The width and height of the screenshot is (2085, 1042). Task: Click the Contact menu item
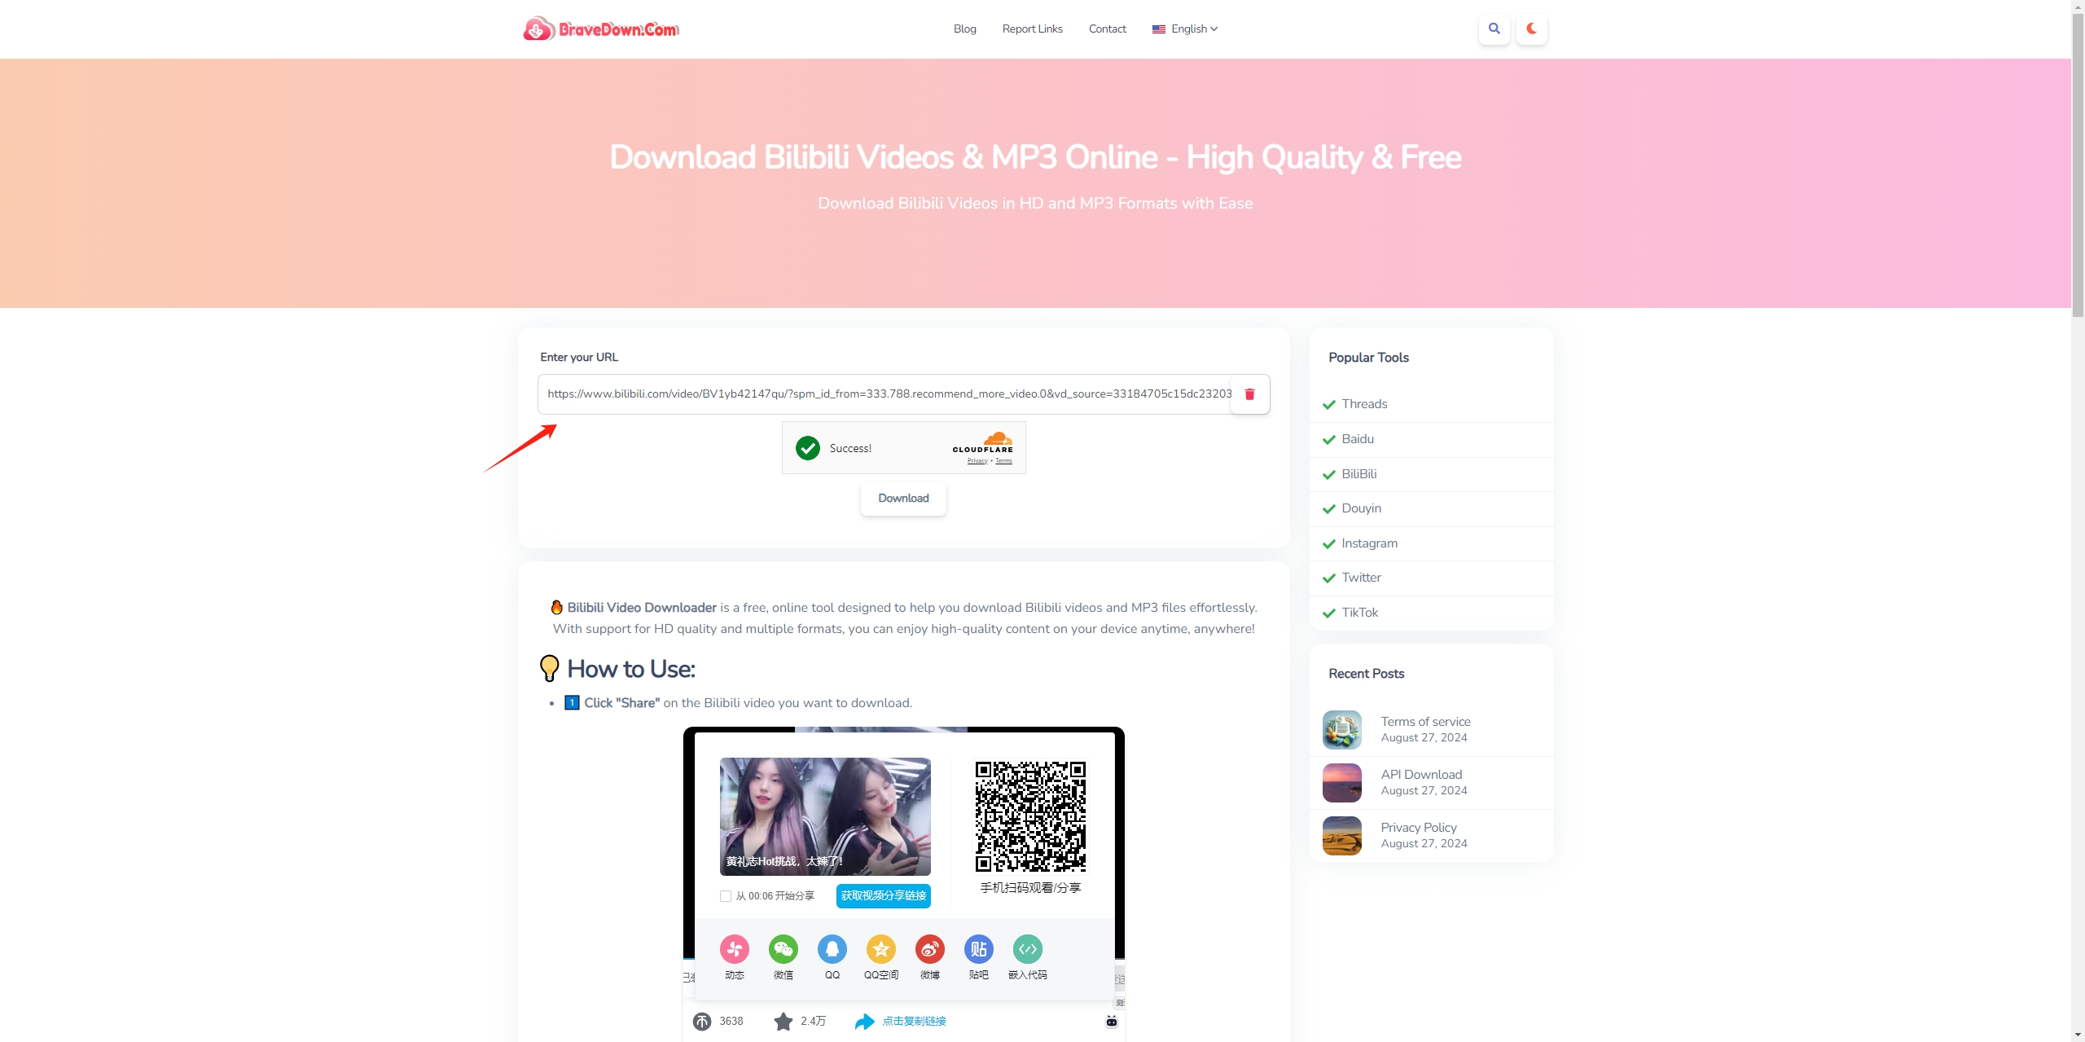(1106, 28)
